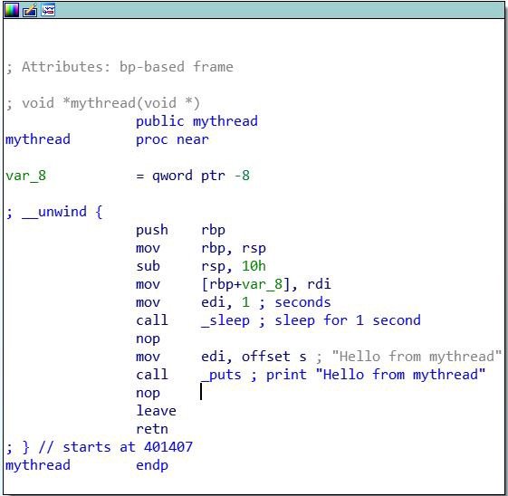
Task: Click the '10h' immediate value
Action: coord(254,266)
